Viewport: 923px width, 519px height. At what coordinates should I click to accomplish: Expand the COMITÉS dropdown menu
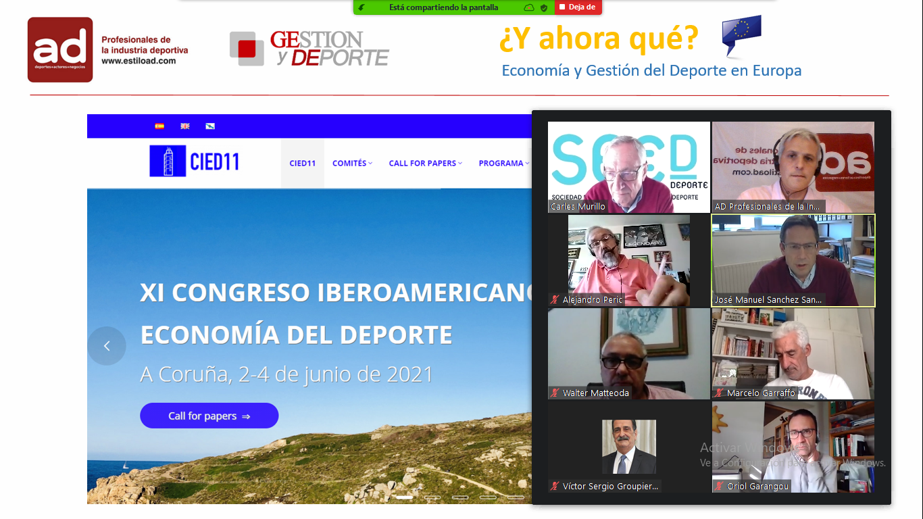(x=352, y=163)
